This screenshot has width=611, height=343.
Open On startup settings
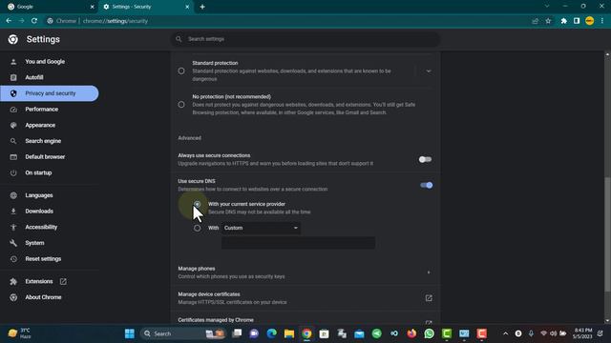click(38, 172)
